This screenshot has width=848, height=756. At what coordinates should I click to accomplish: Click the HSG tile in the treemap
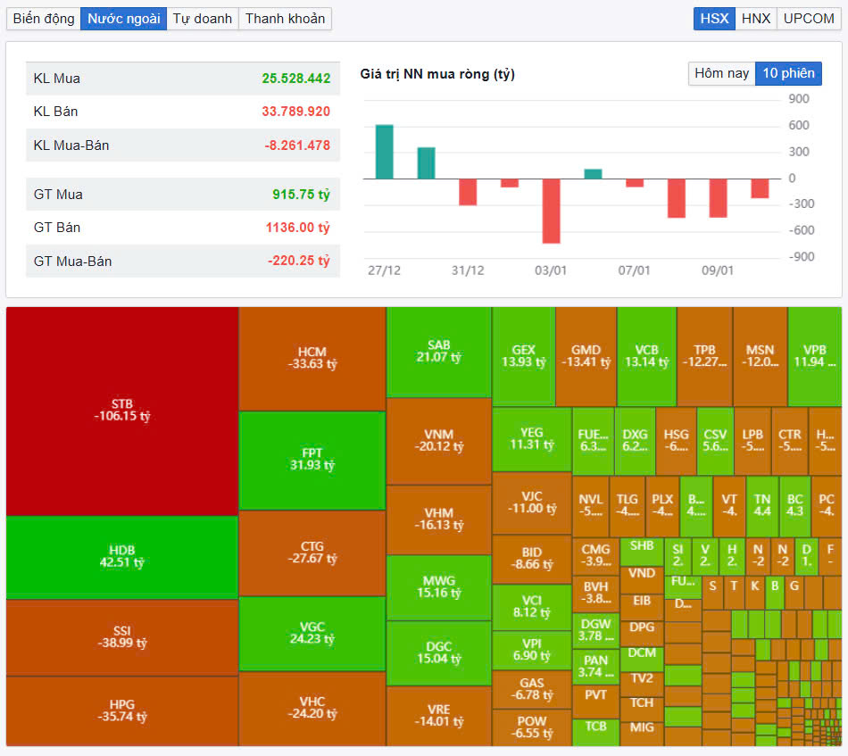pyautogui.click(x=676, y=441)
